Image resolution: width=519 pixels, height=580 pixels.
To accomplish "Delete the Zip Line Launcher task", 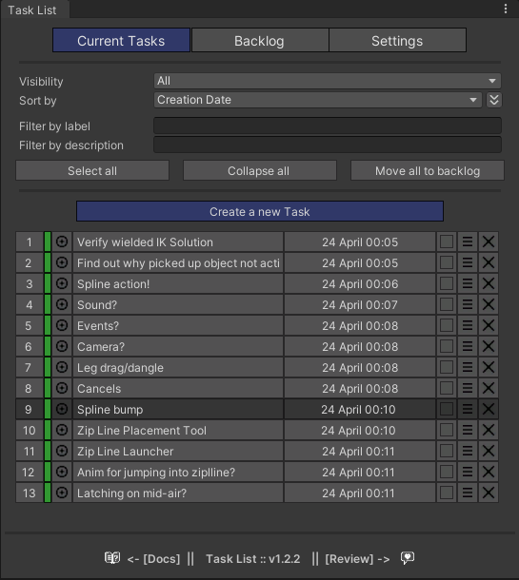I will tap(489, 451).
